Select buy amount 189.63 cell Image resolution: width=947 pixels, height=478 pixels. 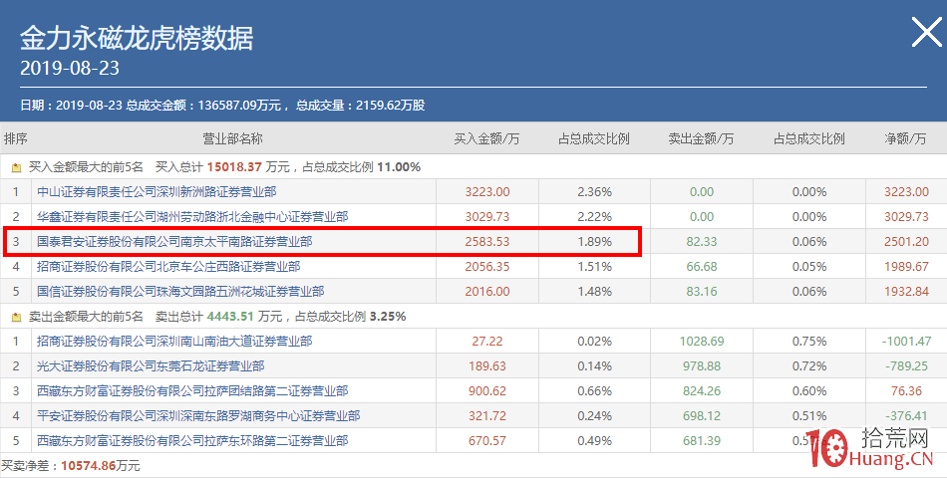[487, 365]
